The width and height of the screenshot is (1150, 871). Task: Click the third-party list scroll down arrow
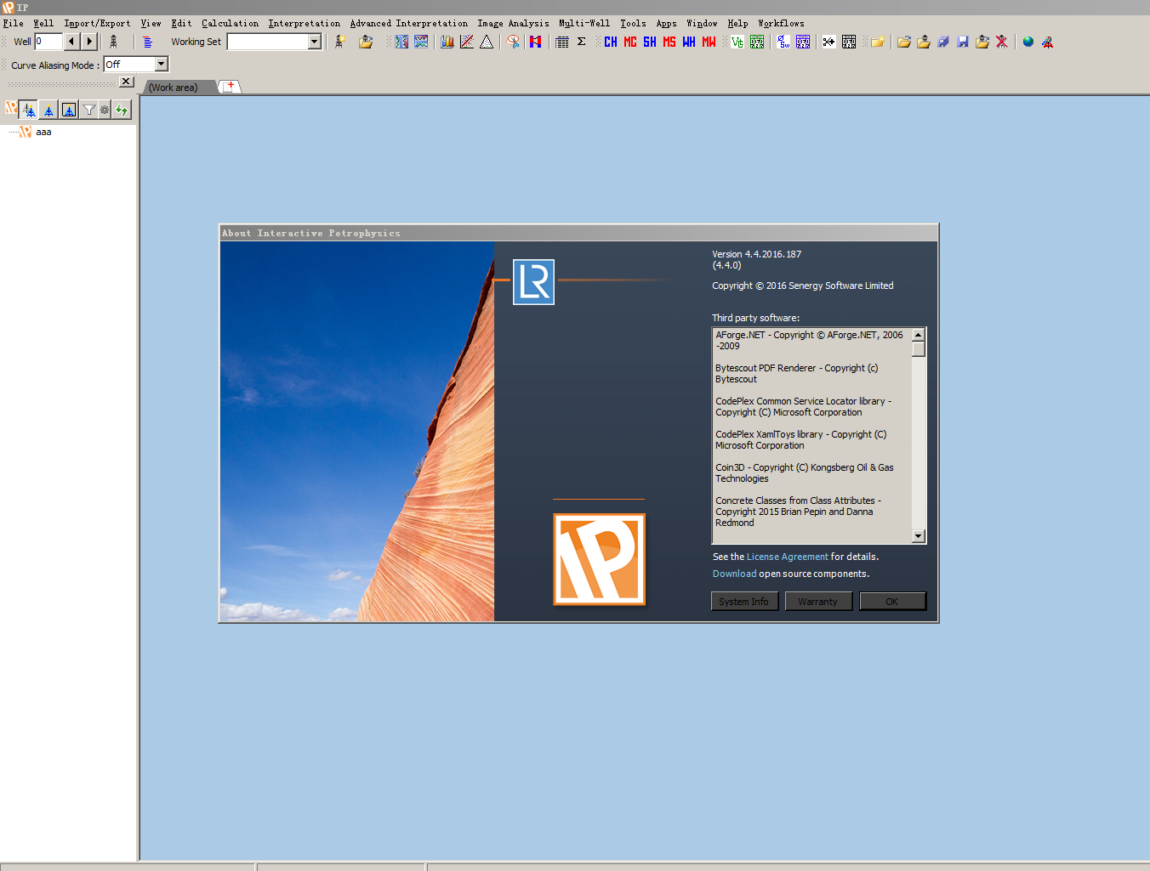(919, 536)
